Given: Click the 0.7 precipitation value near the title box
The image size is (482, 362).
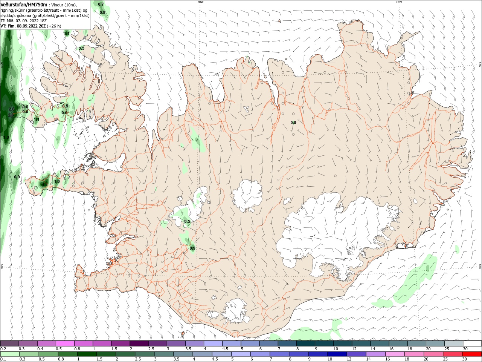Looking at the screenshot, I should pos(101,4).
